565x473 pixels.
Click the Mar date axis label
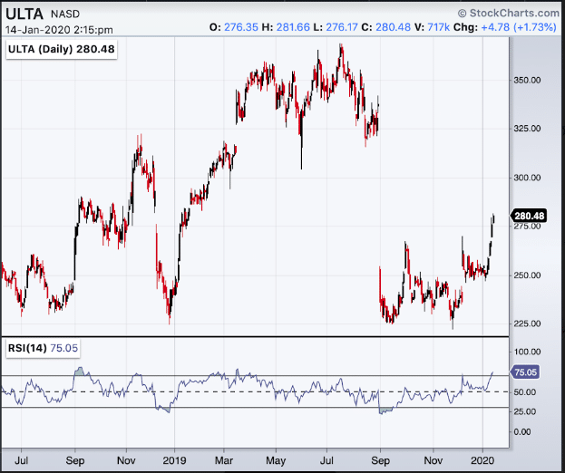[224, 460]
